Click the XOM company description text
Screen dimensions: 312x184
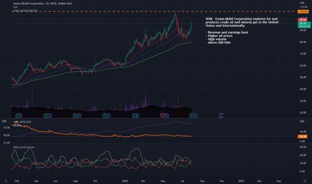pos(242,22)
